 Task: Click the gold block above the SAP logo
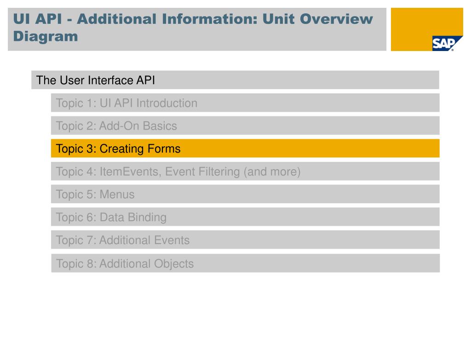(427, 21)
